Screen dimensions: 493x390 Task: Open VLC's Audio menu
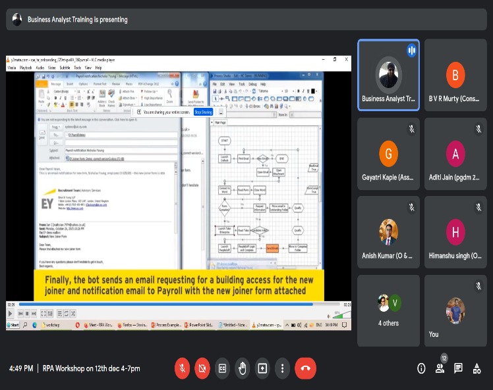[40, 68]
